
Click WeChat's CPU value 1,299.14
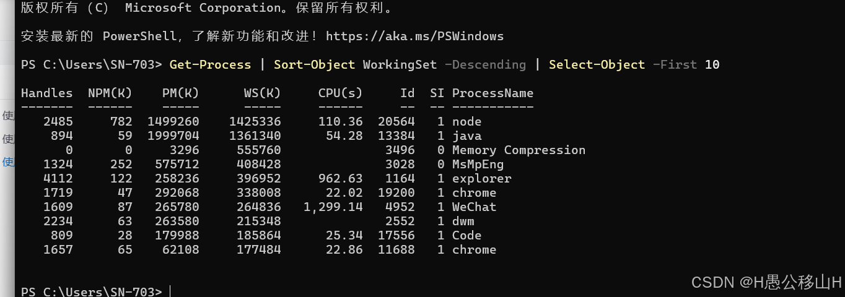(333, 207)
